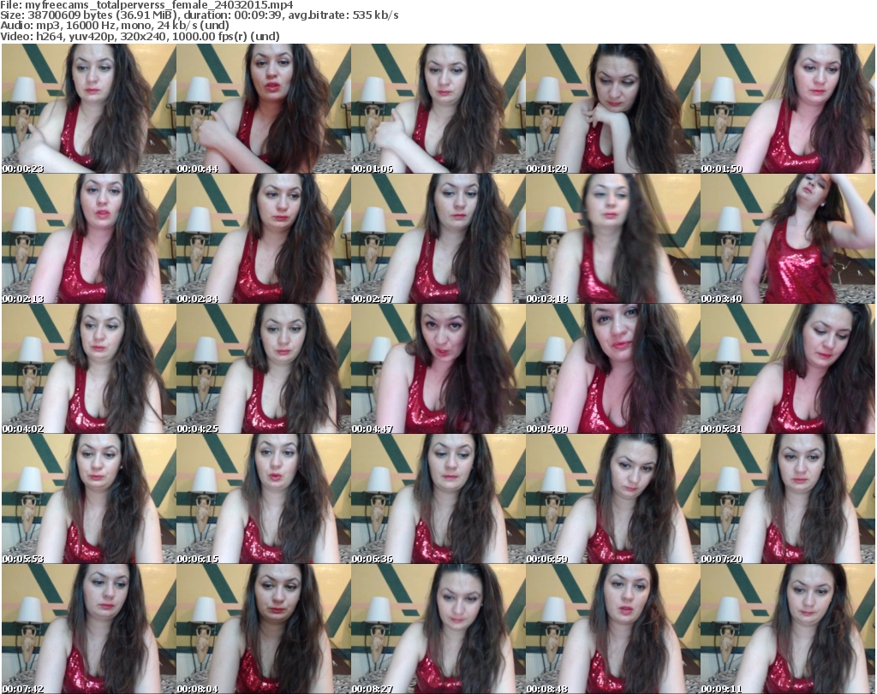Choose the frame labeled 00:04:47
This screenshot has height=694, width=877.
(x=438, y=369)
